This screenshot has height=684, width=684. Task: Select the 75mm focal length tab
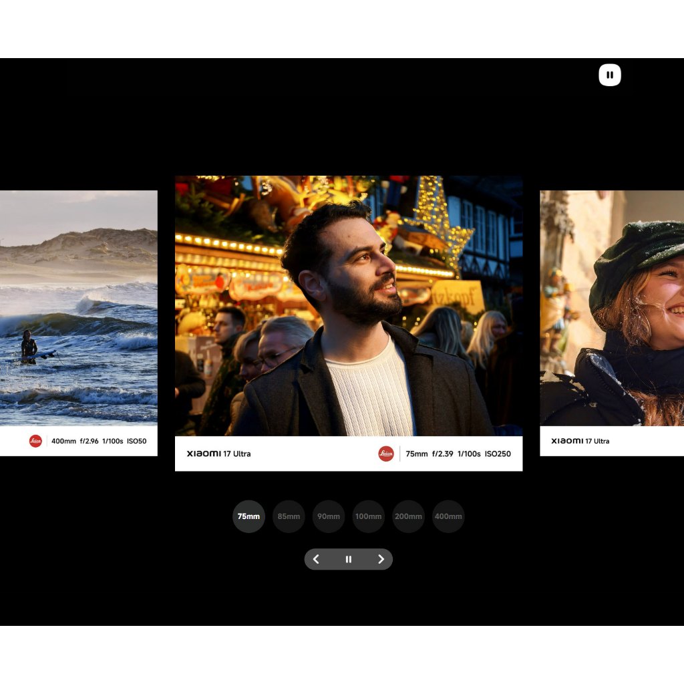point(248,516)
